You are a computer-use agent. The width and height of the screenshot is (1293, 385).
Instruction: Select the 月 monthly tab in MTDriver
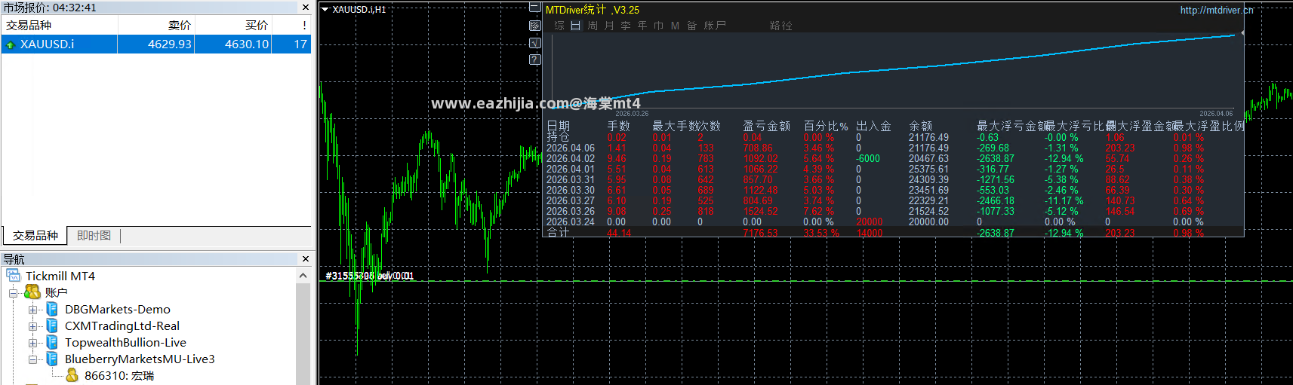[x=609, y=26]
